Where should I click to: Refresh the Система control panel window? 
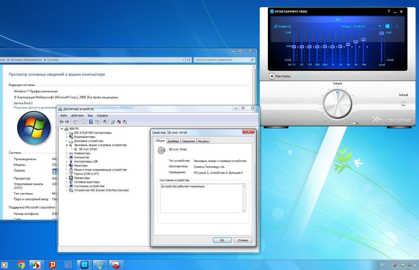click(x=189, y=60)
